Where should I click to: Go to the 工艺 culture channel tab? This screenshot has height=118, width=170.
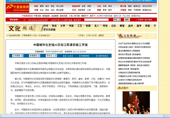[80, 26]
